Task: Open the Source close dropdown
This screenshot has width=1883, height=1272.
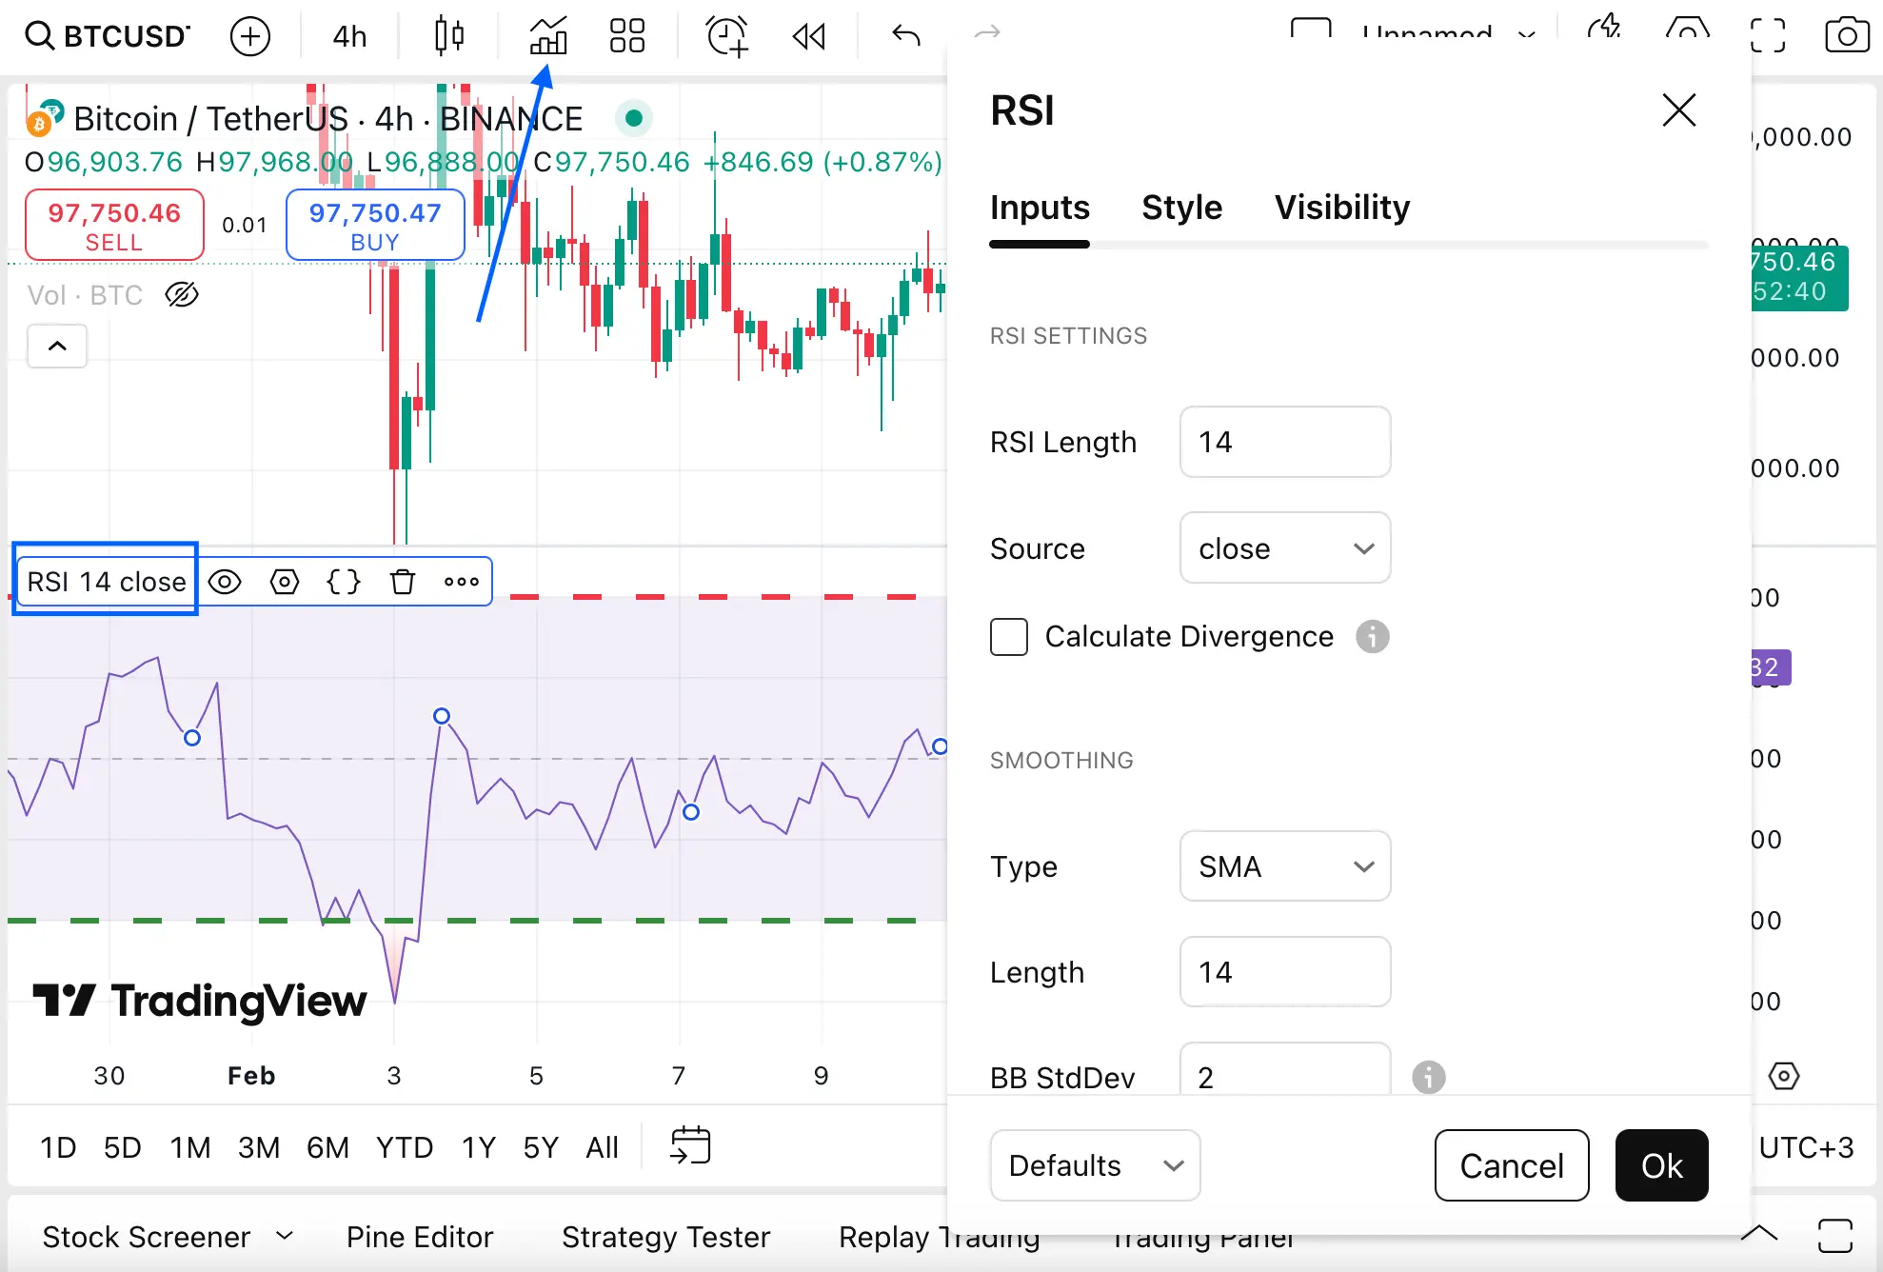Action: click(1284, 548)
